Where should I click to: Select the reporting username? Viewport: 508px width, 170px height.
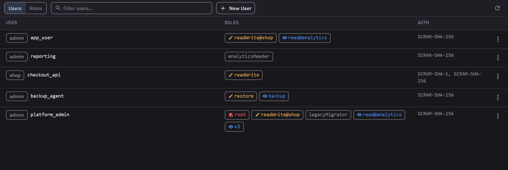click(43, 56)
